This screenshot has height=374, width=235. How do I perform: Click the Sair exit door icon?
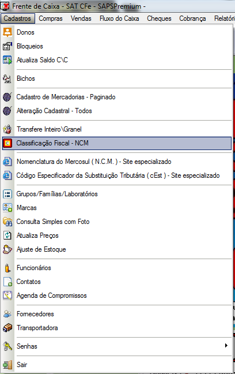point(7,365)
